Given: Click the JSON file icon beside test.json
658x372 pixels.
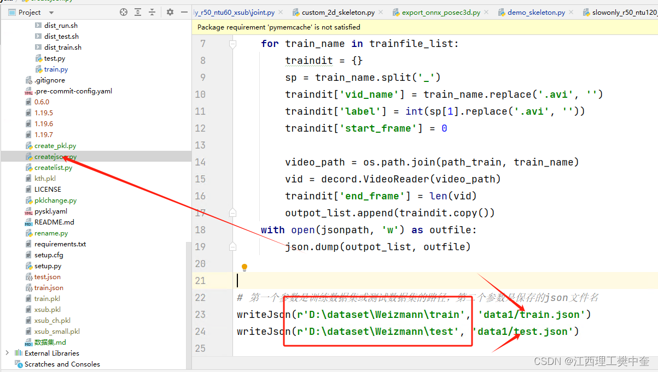Looking at the screenshot, I should [x=28, y=277].
